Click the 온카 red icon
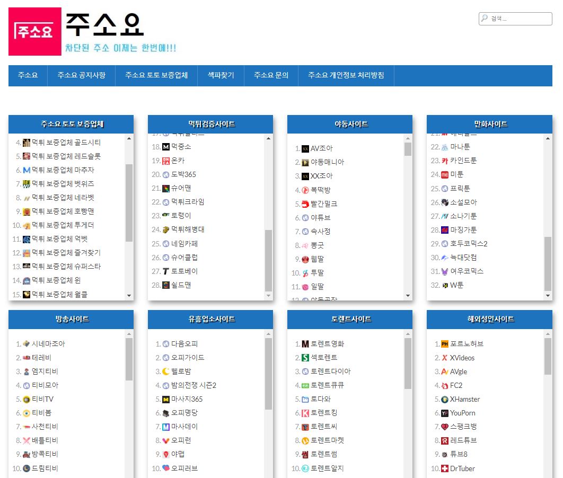This screenshot has width=563, height=478. tap(165, 161)
